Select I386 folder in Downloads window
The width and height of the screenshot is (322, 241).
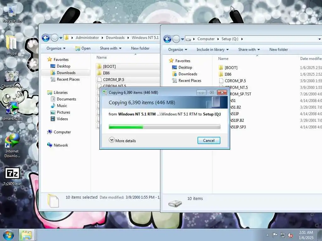128,73
